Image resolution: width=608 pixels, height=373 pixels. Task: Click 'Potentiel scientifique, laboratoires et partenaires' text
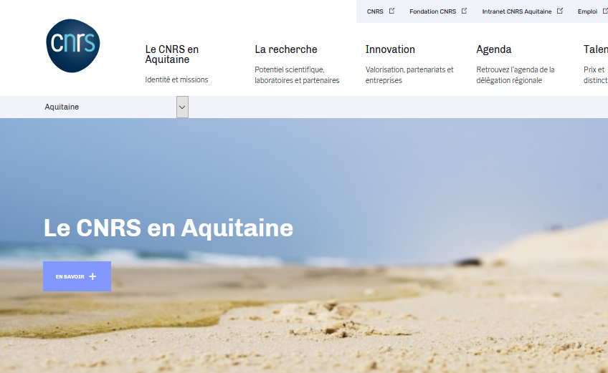(297, 74)
